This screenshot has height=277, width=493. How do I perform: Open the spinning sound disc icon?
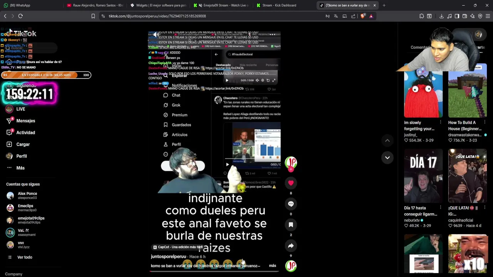pyautogui.click(x=291, y=266)
